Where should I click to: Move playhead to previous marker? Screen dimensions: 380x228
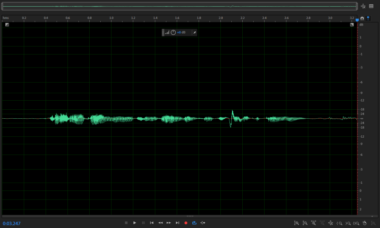152,223
